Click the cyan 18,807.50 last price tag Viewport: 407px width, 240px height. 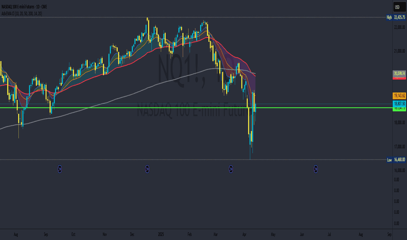(x=399, y=103)
